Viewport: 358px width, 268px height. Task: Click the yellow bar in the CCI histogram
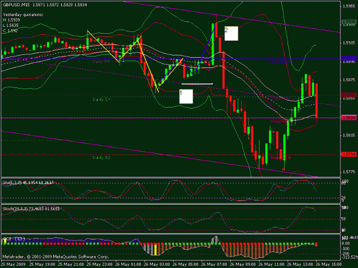click(x=156, y=250)
